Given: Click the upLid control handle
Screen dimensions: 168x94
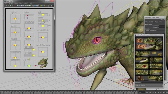Looking at the screenshot, I should 15,19.
